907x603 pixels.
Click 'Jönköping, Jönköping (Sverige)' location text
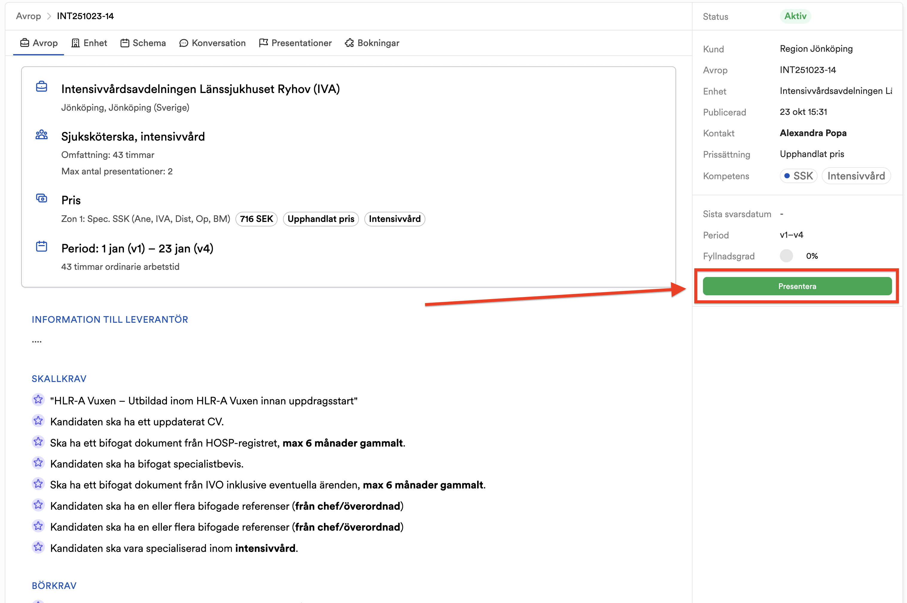click(x=125, y=108)
